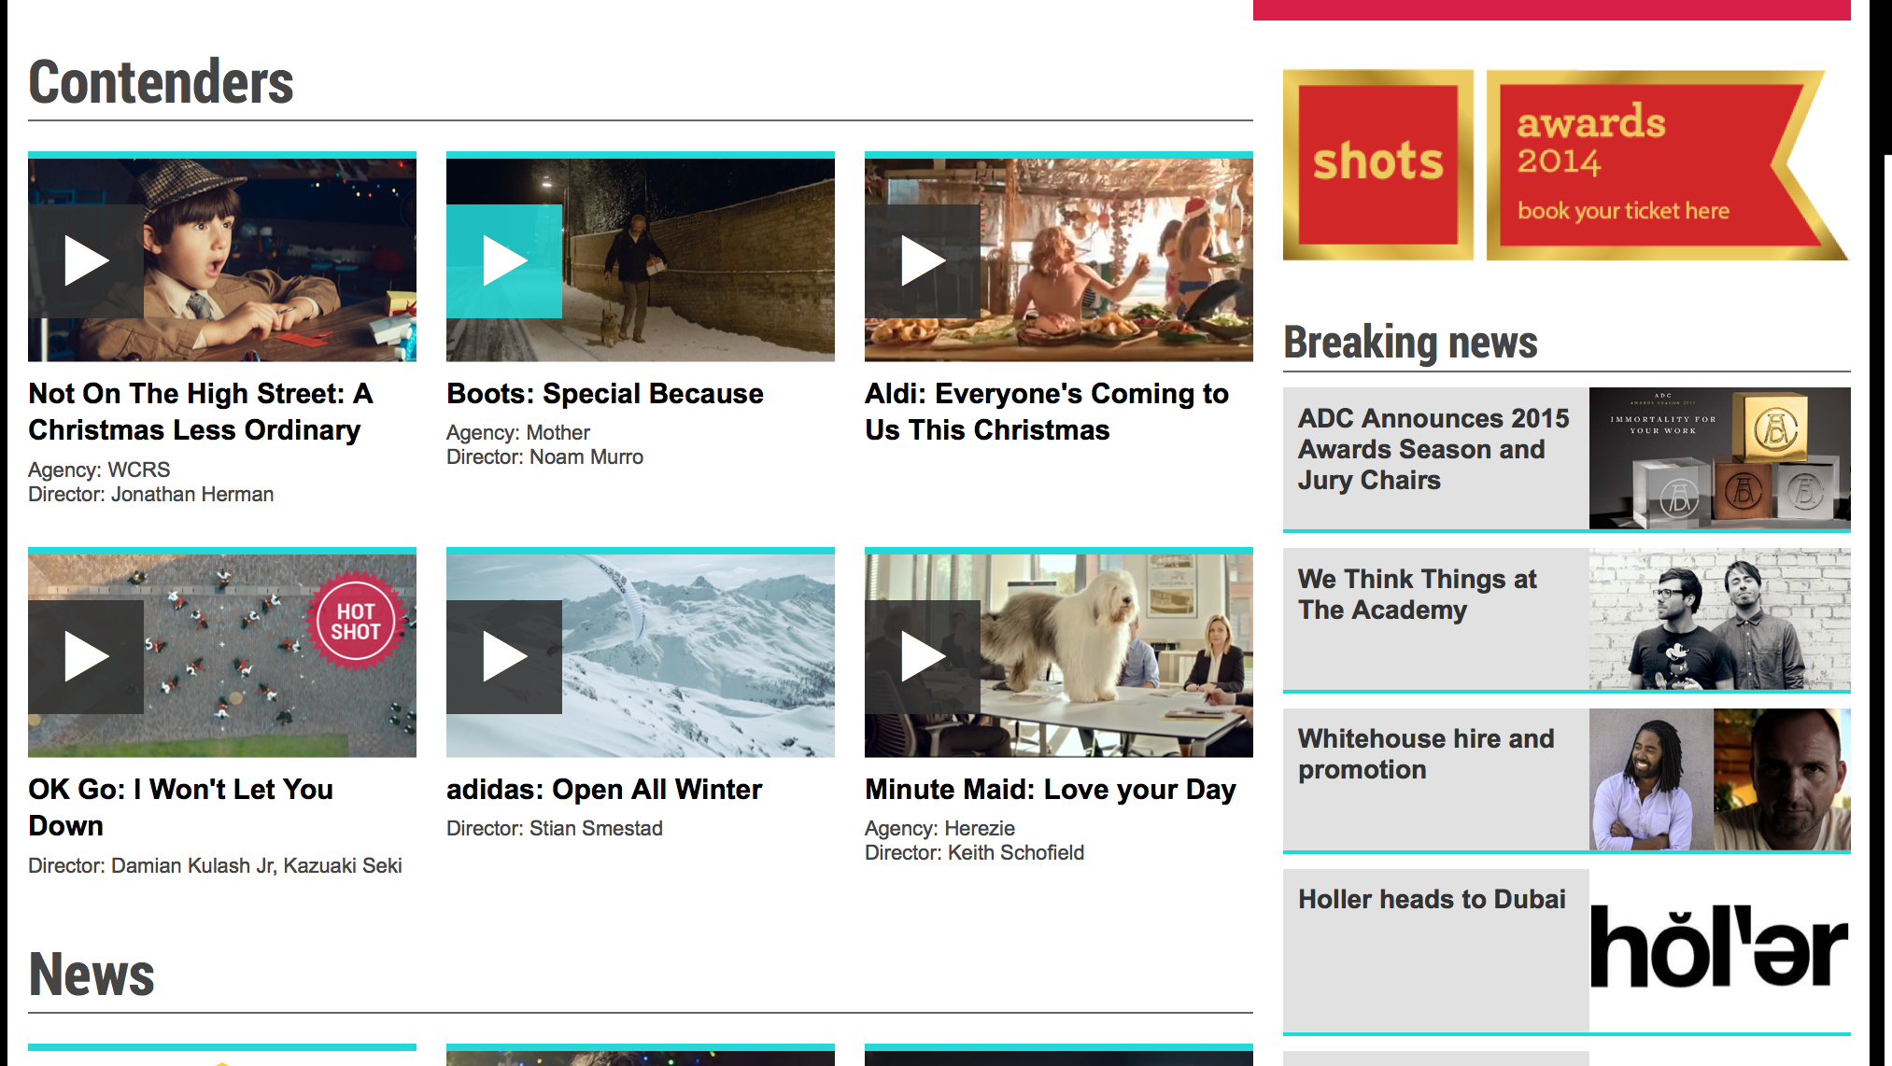The image size is (1892, 1066).
Task: Click the Hot Shot badge icon
Action: [x=356, y=621]
